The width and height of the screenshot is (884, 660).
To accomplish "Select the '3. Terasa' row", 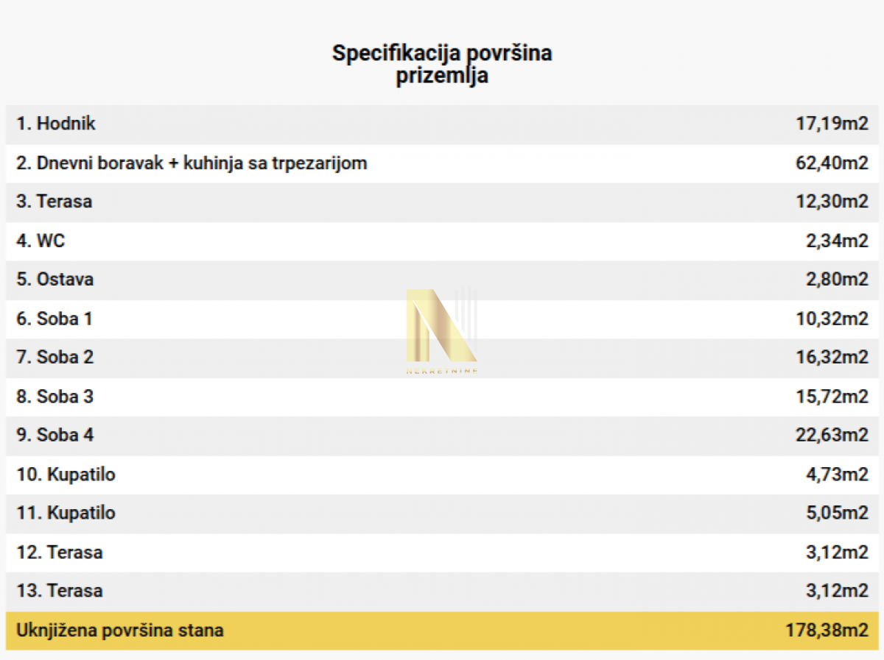I will coord(442,202).
